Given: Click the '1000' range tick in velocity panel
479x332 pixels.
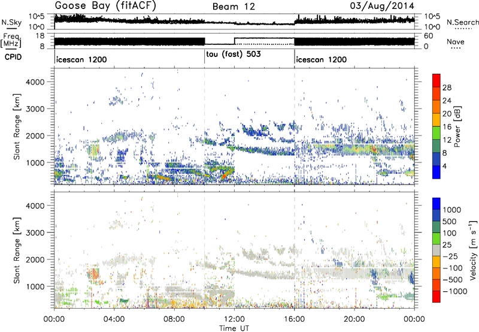Looking at the screenshot, I should (x=35, y=286).
